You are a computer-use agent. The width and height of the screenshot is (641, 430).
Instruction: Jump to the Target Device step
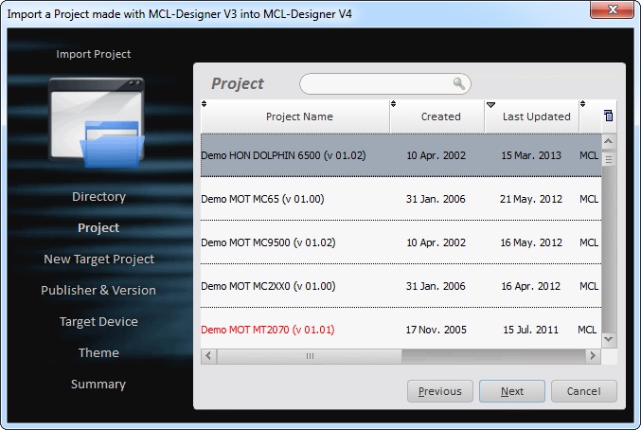click(x=98, y=322)
